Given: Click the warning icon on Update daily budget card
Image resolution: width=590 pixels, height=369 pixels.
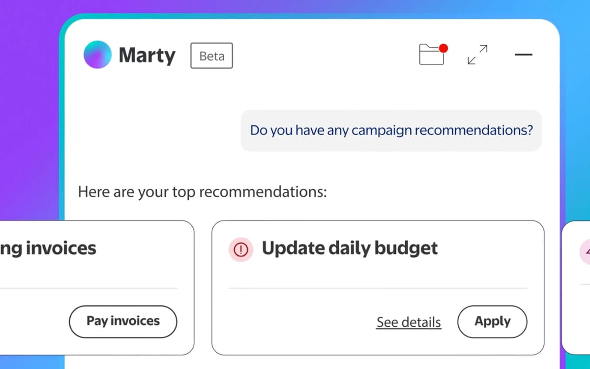Looking at the screenshot, I should pos(240,250).
